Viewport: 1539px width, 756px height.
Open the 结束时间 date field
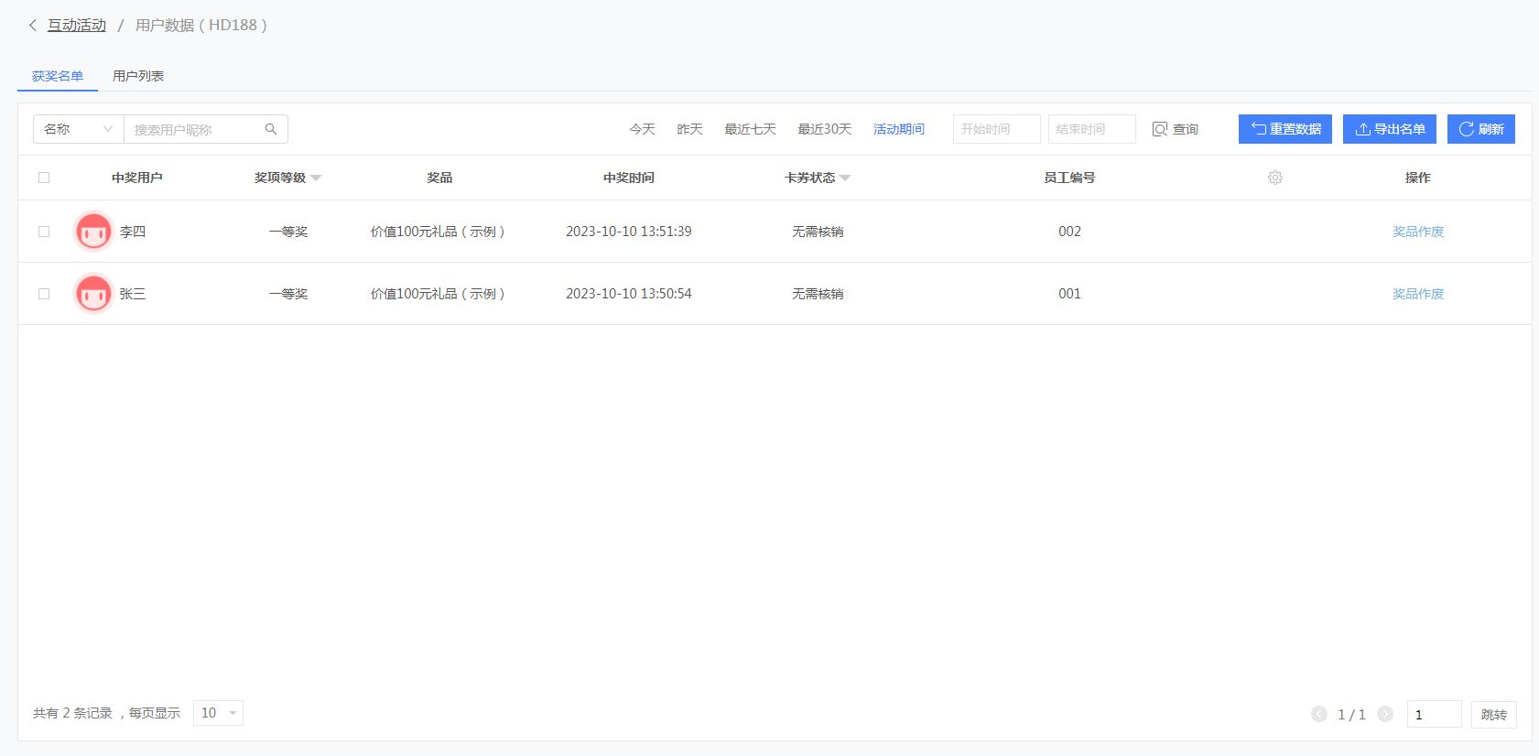(x=1092, y=129)
